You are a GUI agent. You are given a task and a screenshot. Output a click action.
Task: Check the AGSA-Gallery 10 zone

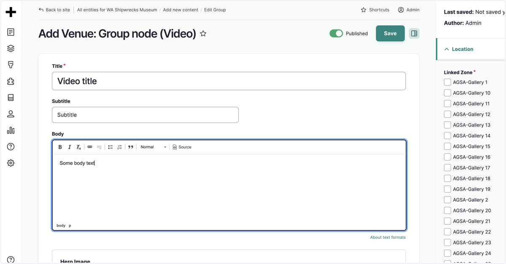pyautogui.click(x=447, y=93)
